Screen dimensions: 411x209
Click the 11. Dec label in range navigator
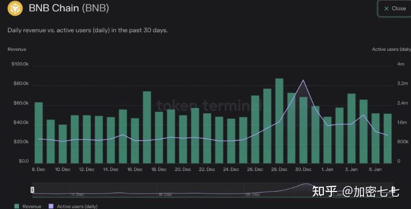[x=78, y=195]
